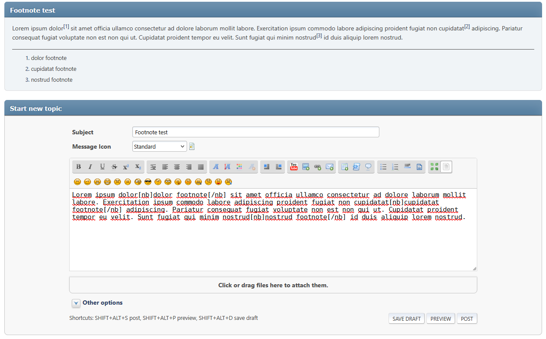Viewport: 546px width, 339px height.
Task: Toggle underline formatting
Action: 102,167
